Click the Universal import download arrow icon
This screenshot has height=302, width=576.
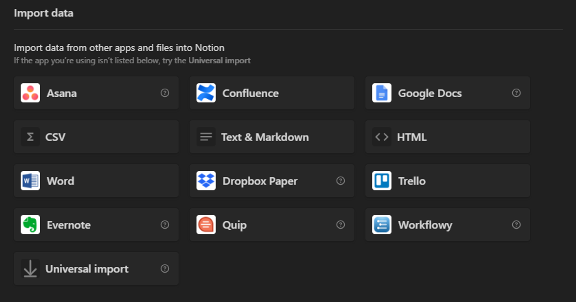click(30, 269)
